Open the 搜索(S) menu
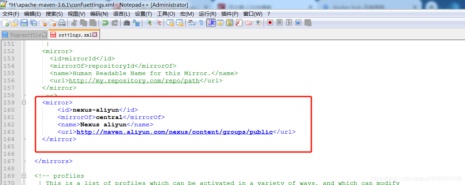The height and width of the screenshot is (185, 465). [x=54, y=14]
